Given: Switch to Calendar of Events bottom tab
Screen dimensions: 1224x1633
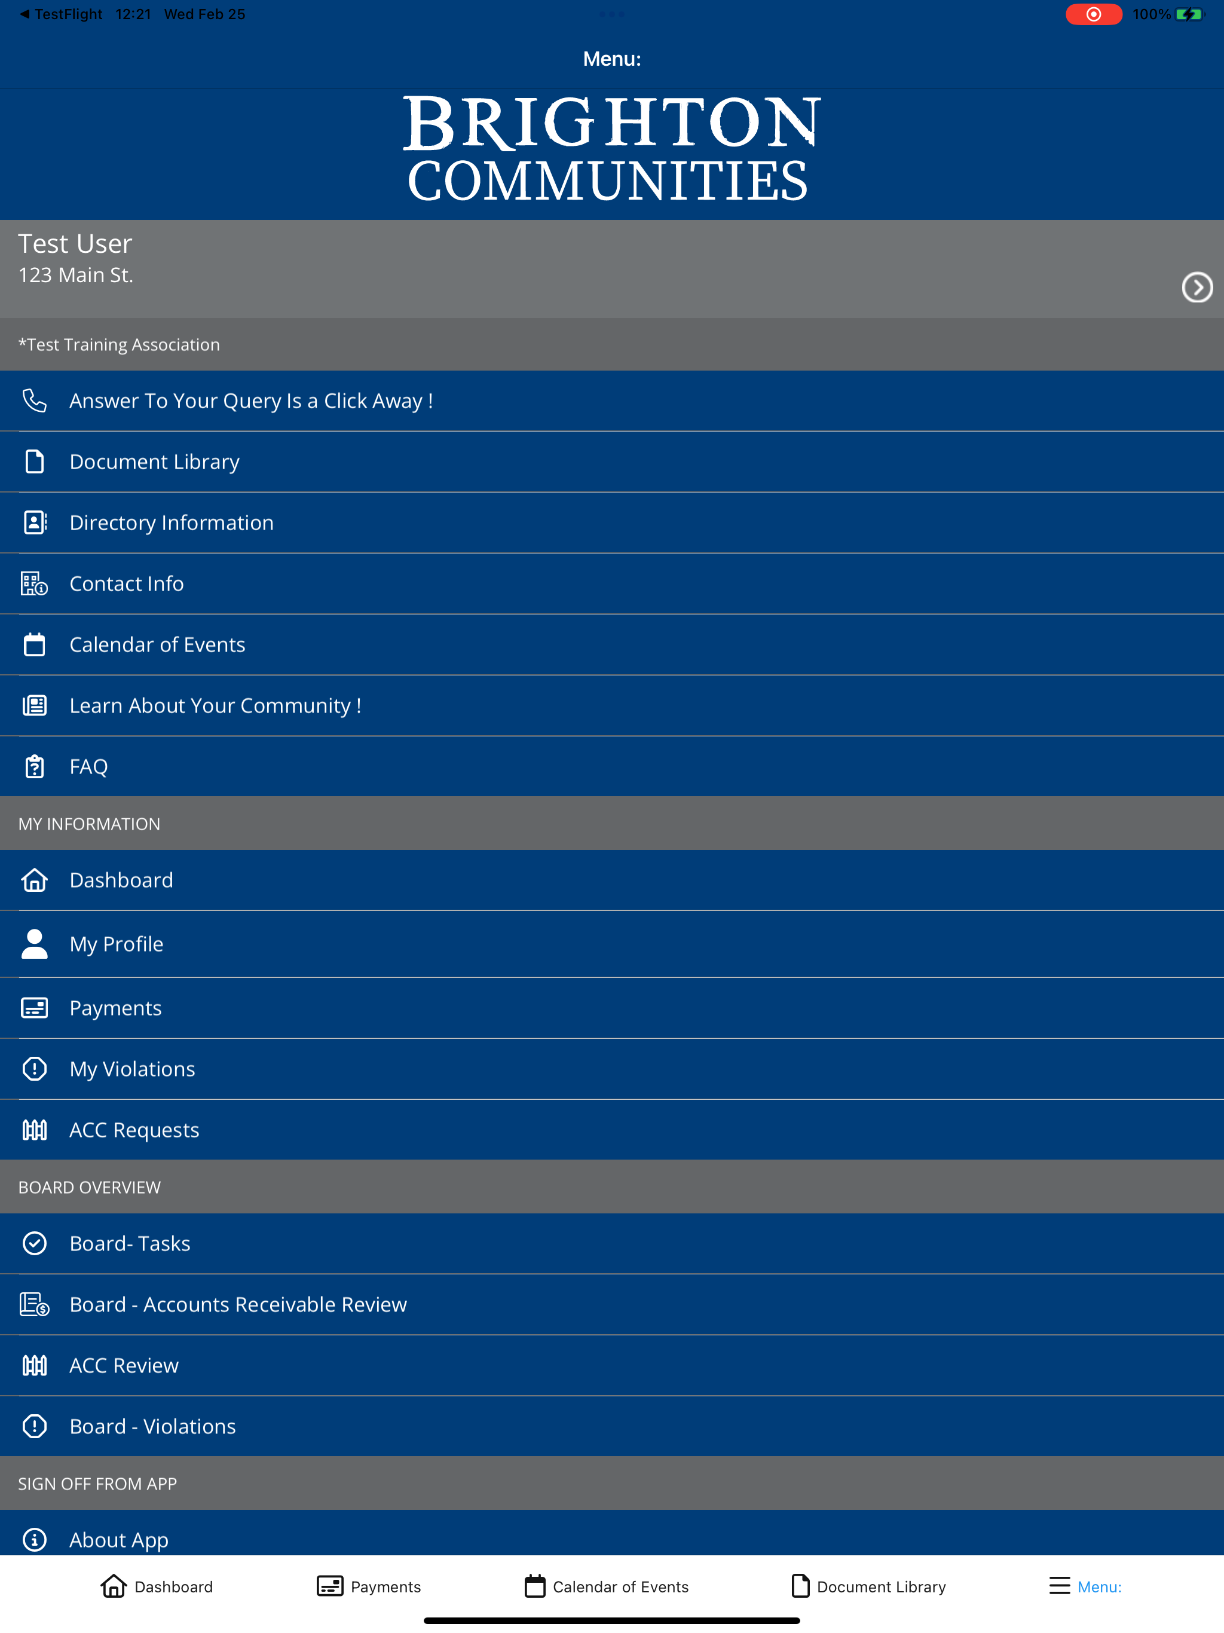Looking at the screenshot, I should 606,1586.
